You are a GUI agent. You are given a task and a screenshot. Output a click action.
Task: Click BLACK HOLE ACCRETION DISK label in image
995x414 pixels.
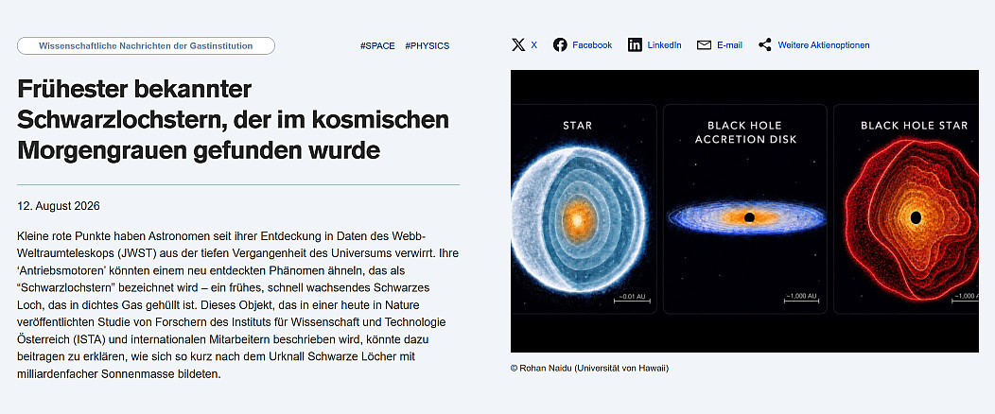pos(745,132)
